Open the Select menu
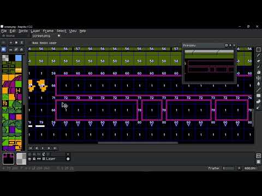 click(61, 31)
